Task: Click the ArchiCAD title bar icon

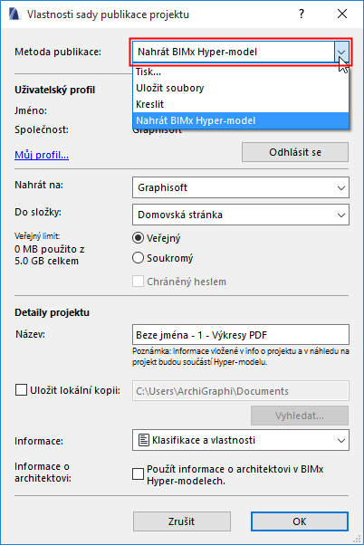Action: coord(14,14)
